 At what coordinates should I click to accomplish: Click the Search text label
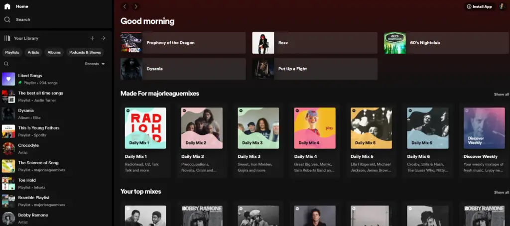(23, 19)
